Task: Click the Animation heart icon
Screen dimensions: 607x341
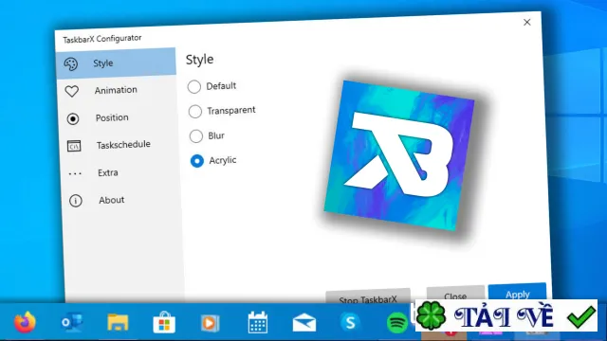Action: [x=72, y=91]
